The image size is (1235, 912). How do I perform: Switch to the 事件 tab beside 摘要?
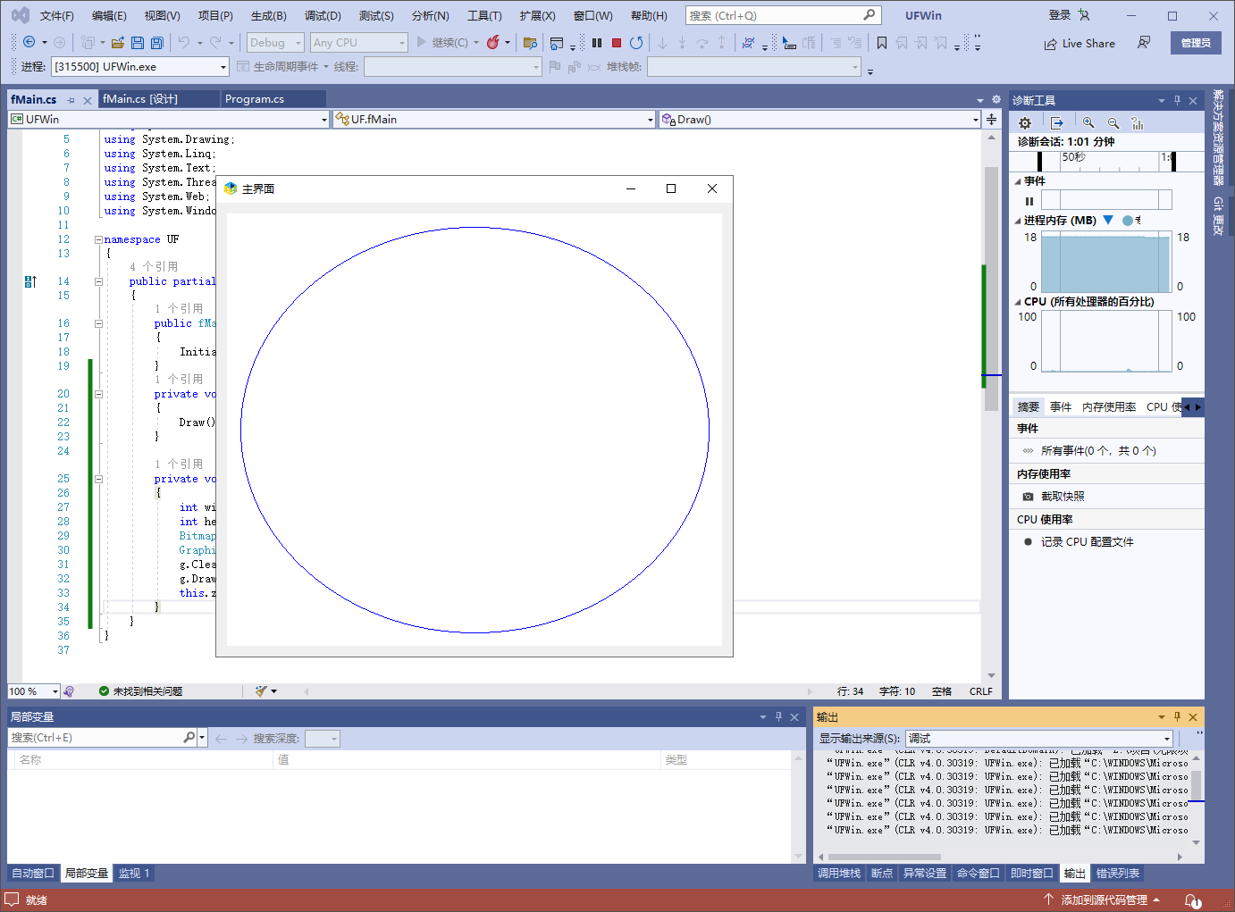point(1061,406)
